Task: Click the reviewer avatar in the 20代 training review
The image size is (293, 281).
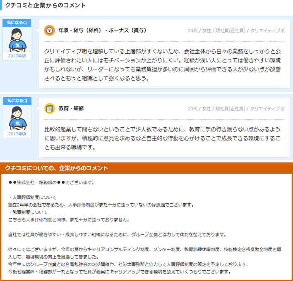Action: 17,118
